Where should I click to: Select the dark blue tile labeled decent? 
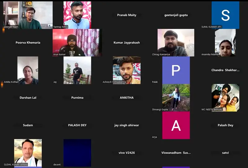pos(77,152)
